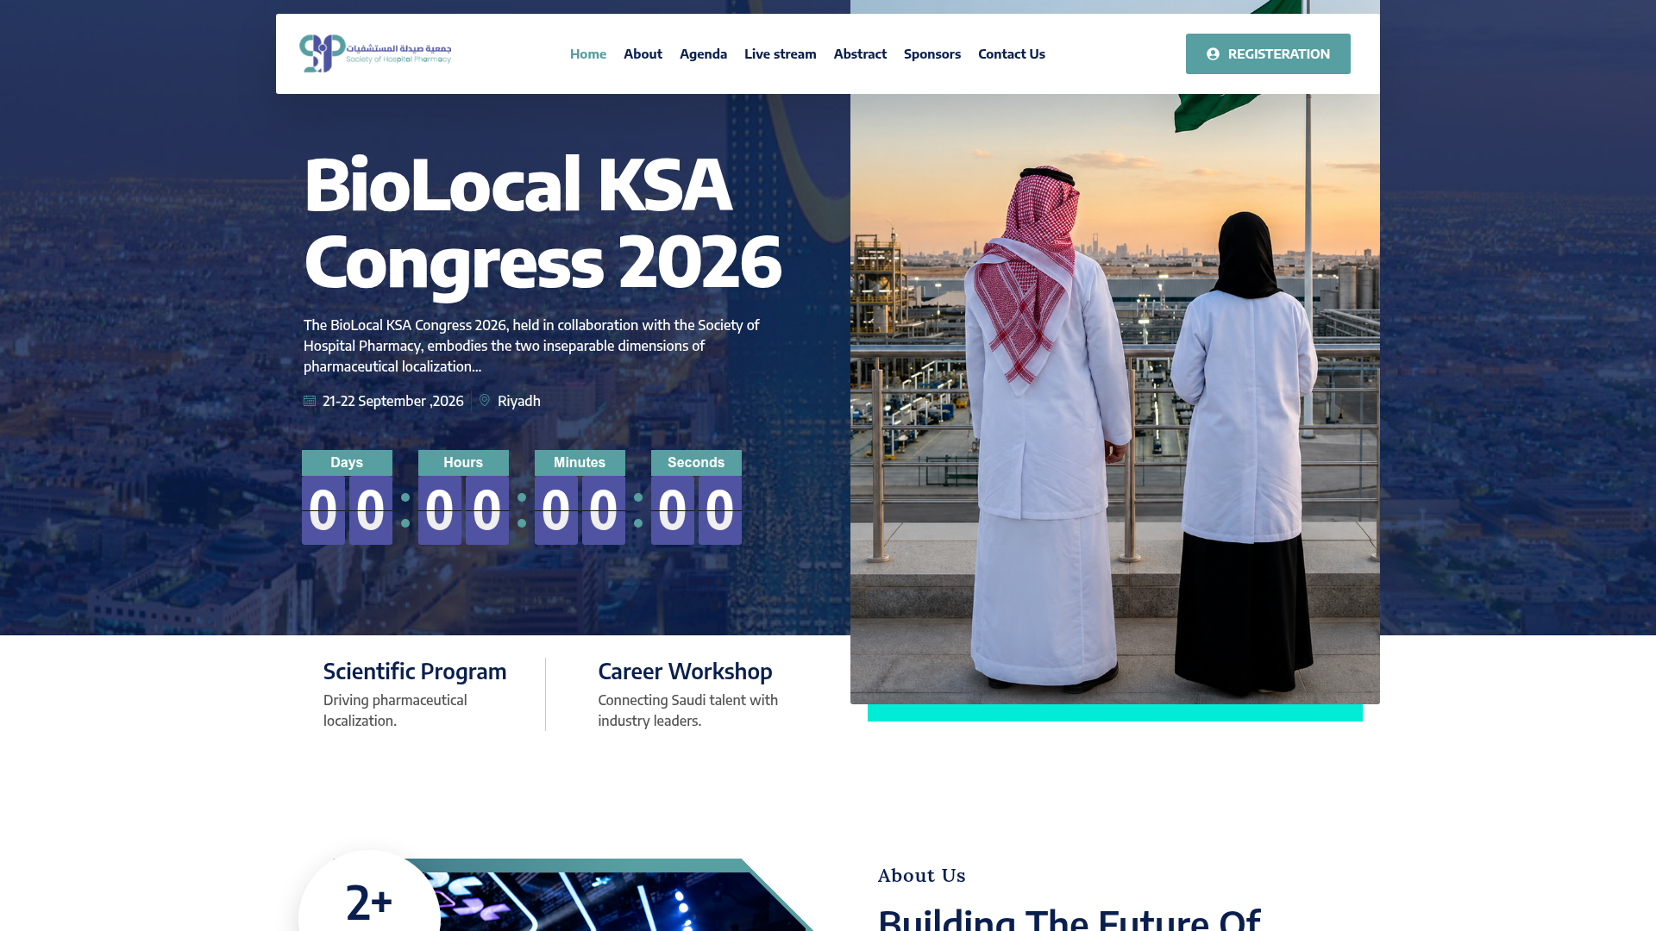The image size is (1656, 931).
Task: Click the user icon in the Registeration button
Action: click(1213, 53)
